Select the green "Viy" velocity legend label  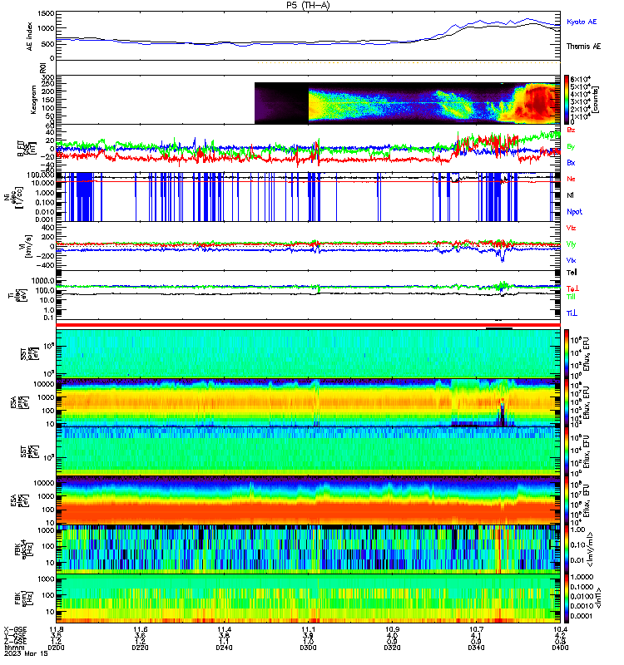pyautogui.click(x=571, y=244)
